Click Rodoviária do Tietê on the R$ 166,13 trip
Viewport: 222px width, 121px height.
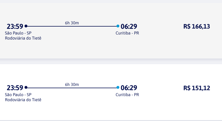coord(23,38)
